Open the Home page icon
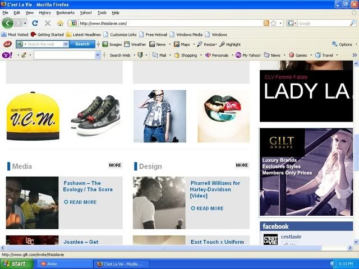Viewport: 359px width, 269px height. [60, 23]
